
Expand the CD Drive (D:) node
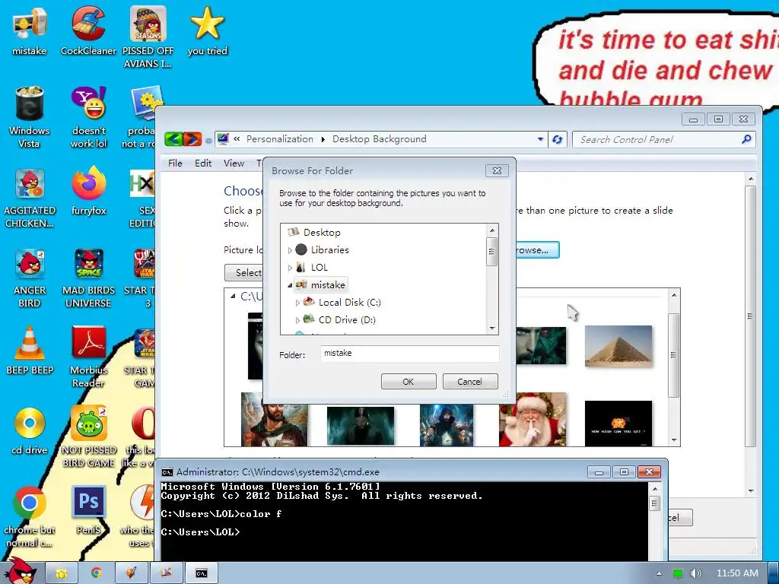(297, 320)
